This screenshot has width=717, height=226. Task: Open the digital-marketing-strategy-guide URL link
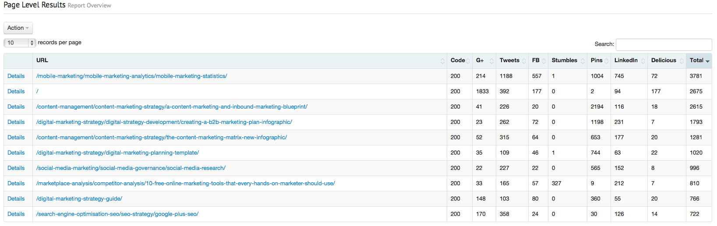pos(79,199)
